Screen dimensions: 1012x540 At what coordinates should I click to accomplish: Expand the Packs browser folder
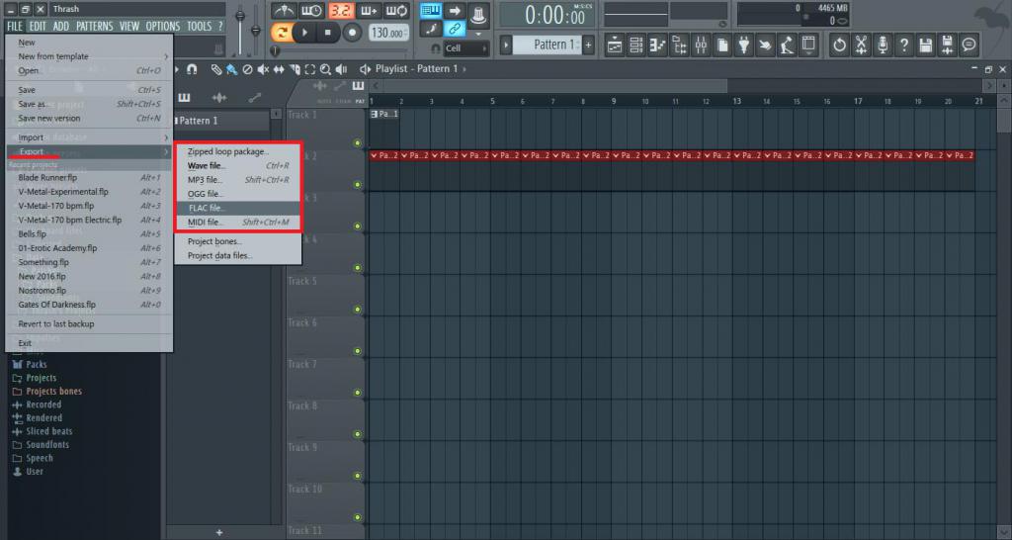(x=35, y=364)
